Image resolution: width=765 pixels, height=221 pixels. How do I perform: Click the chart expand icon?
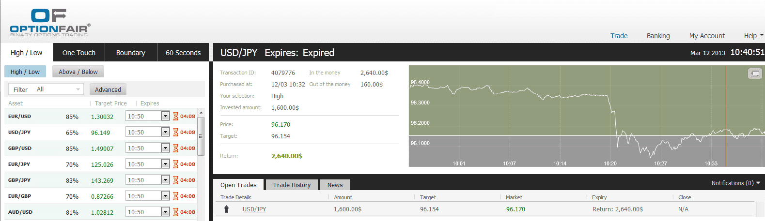755,74
